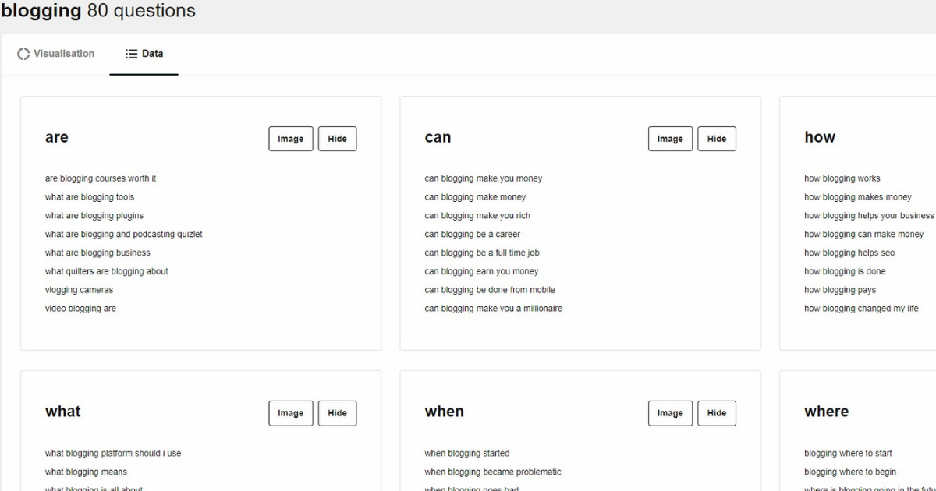936x491 pixels.
Task: Click the 'are' card heading
Action: 57,137
